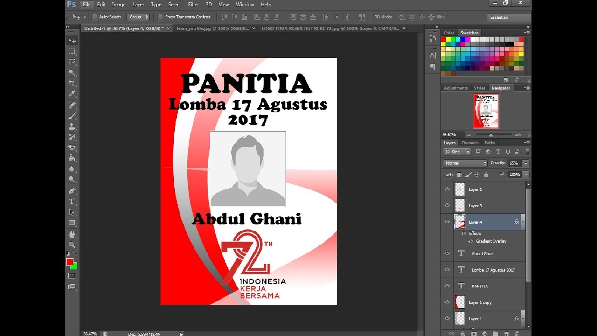This screenshot has width=597, height=336.
Task: Open the File menu
Action: tap(86, 5)
